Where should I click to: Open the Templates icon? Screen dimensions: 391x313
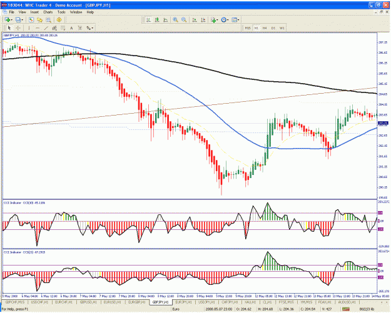pos(234,19)
